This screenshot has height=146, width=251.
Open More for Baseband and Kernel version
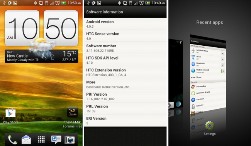click(125, 85)
